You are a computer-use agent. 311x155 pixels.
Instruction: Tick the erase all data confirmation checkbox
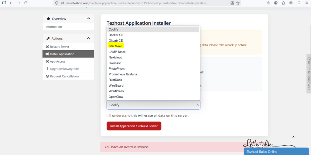pos(108,115)
